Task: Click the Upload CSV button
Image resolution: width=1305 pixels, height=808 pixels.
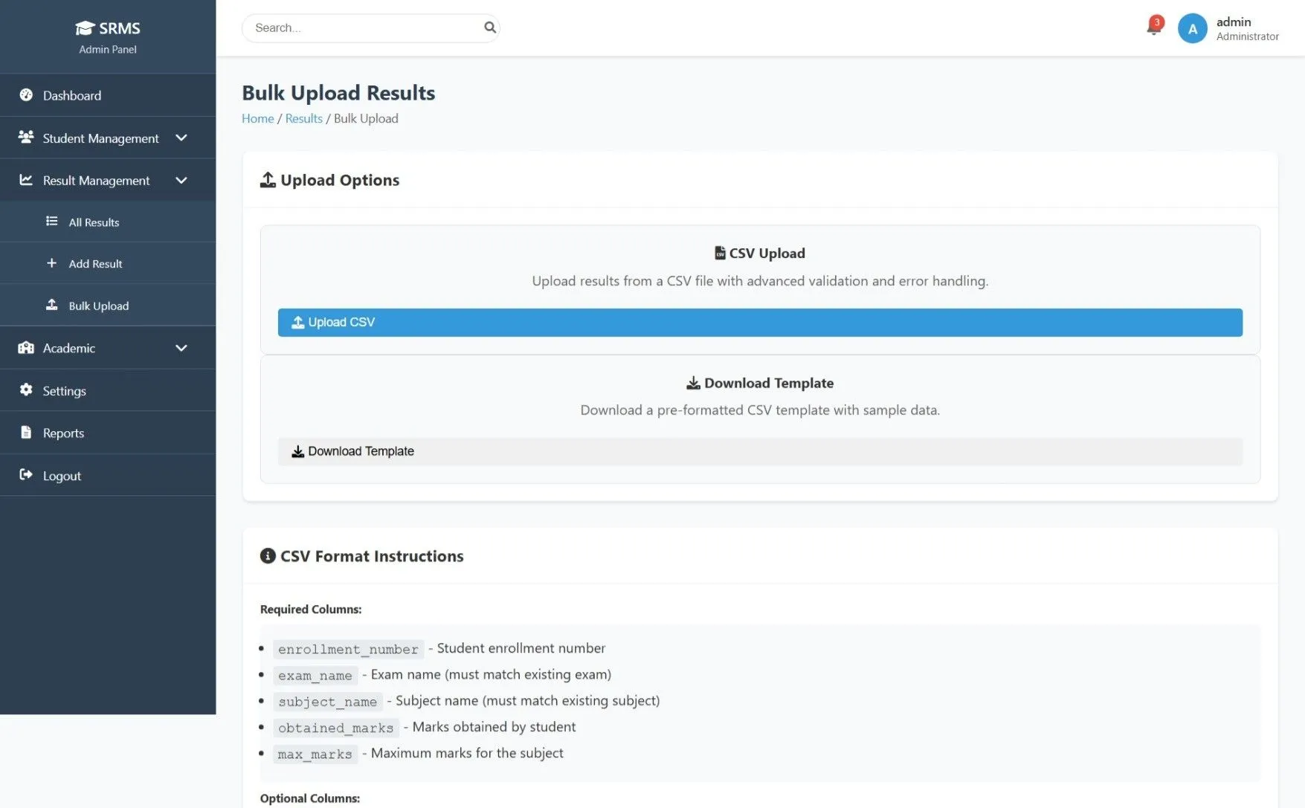Action: pyautogui.click(x=759, y=322)
